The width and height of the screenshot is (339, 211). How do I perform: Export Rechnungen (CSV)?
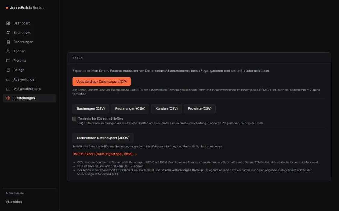tap(130, 109)
